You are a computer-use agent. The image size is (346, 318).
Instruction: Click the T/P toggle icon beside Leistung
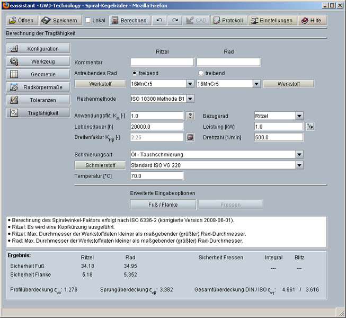coord(310,127)
